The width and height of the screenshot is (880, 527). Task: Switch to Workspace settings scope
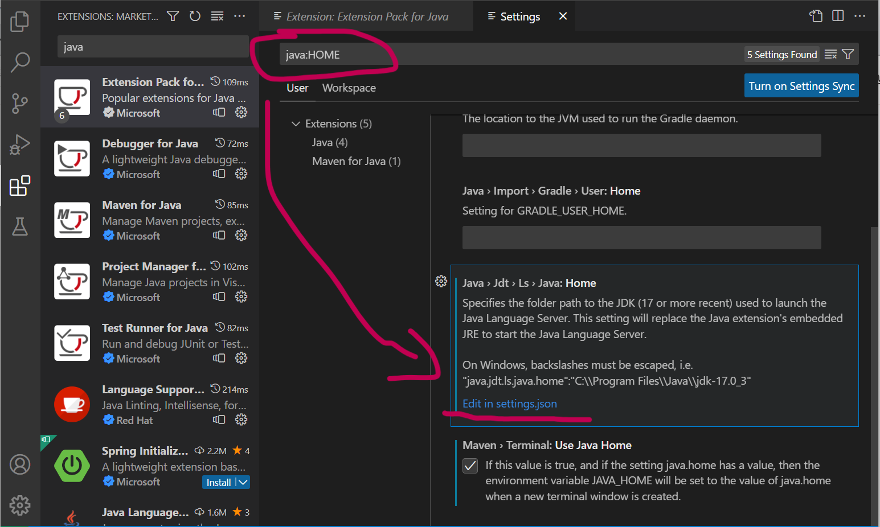(x=349, y=88)
